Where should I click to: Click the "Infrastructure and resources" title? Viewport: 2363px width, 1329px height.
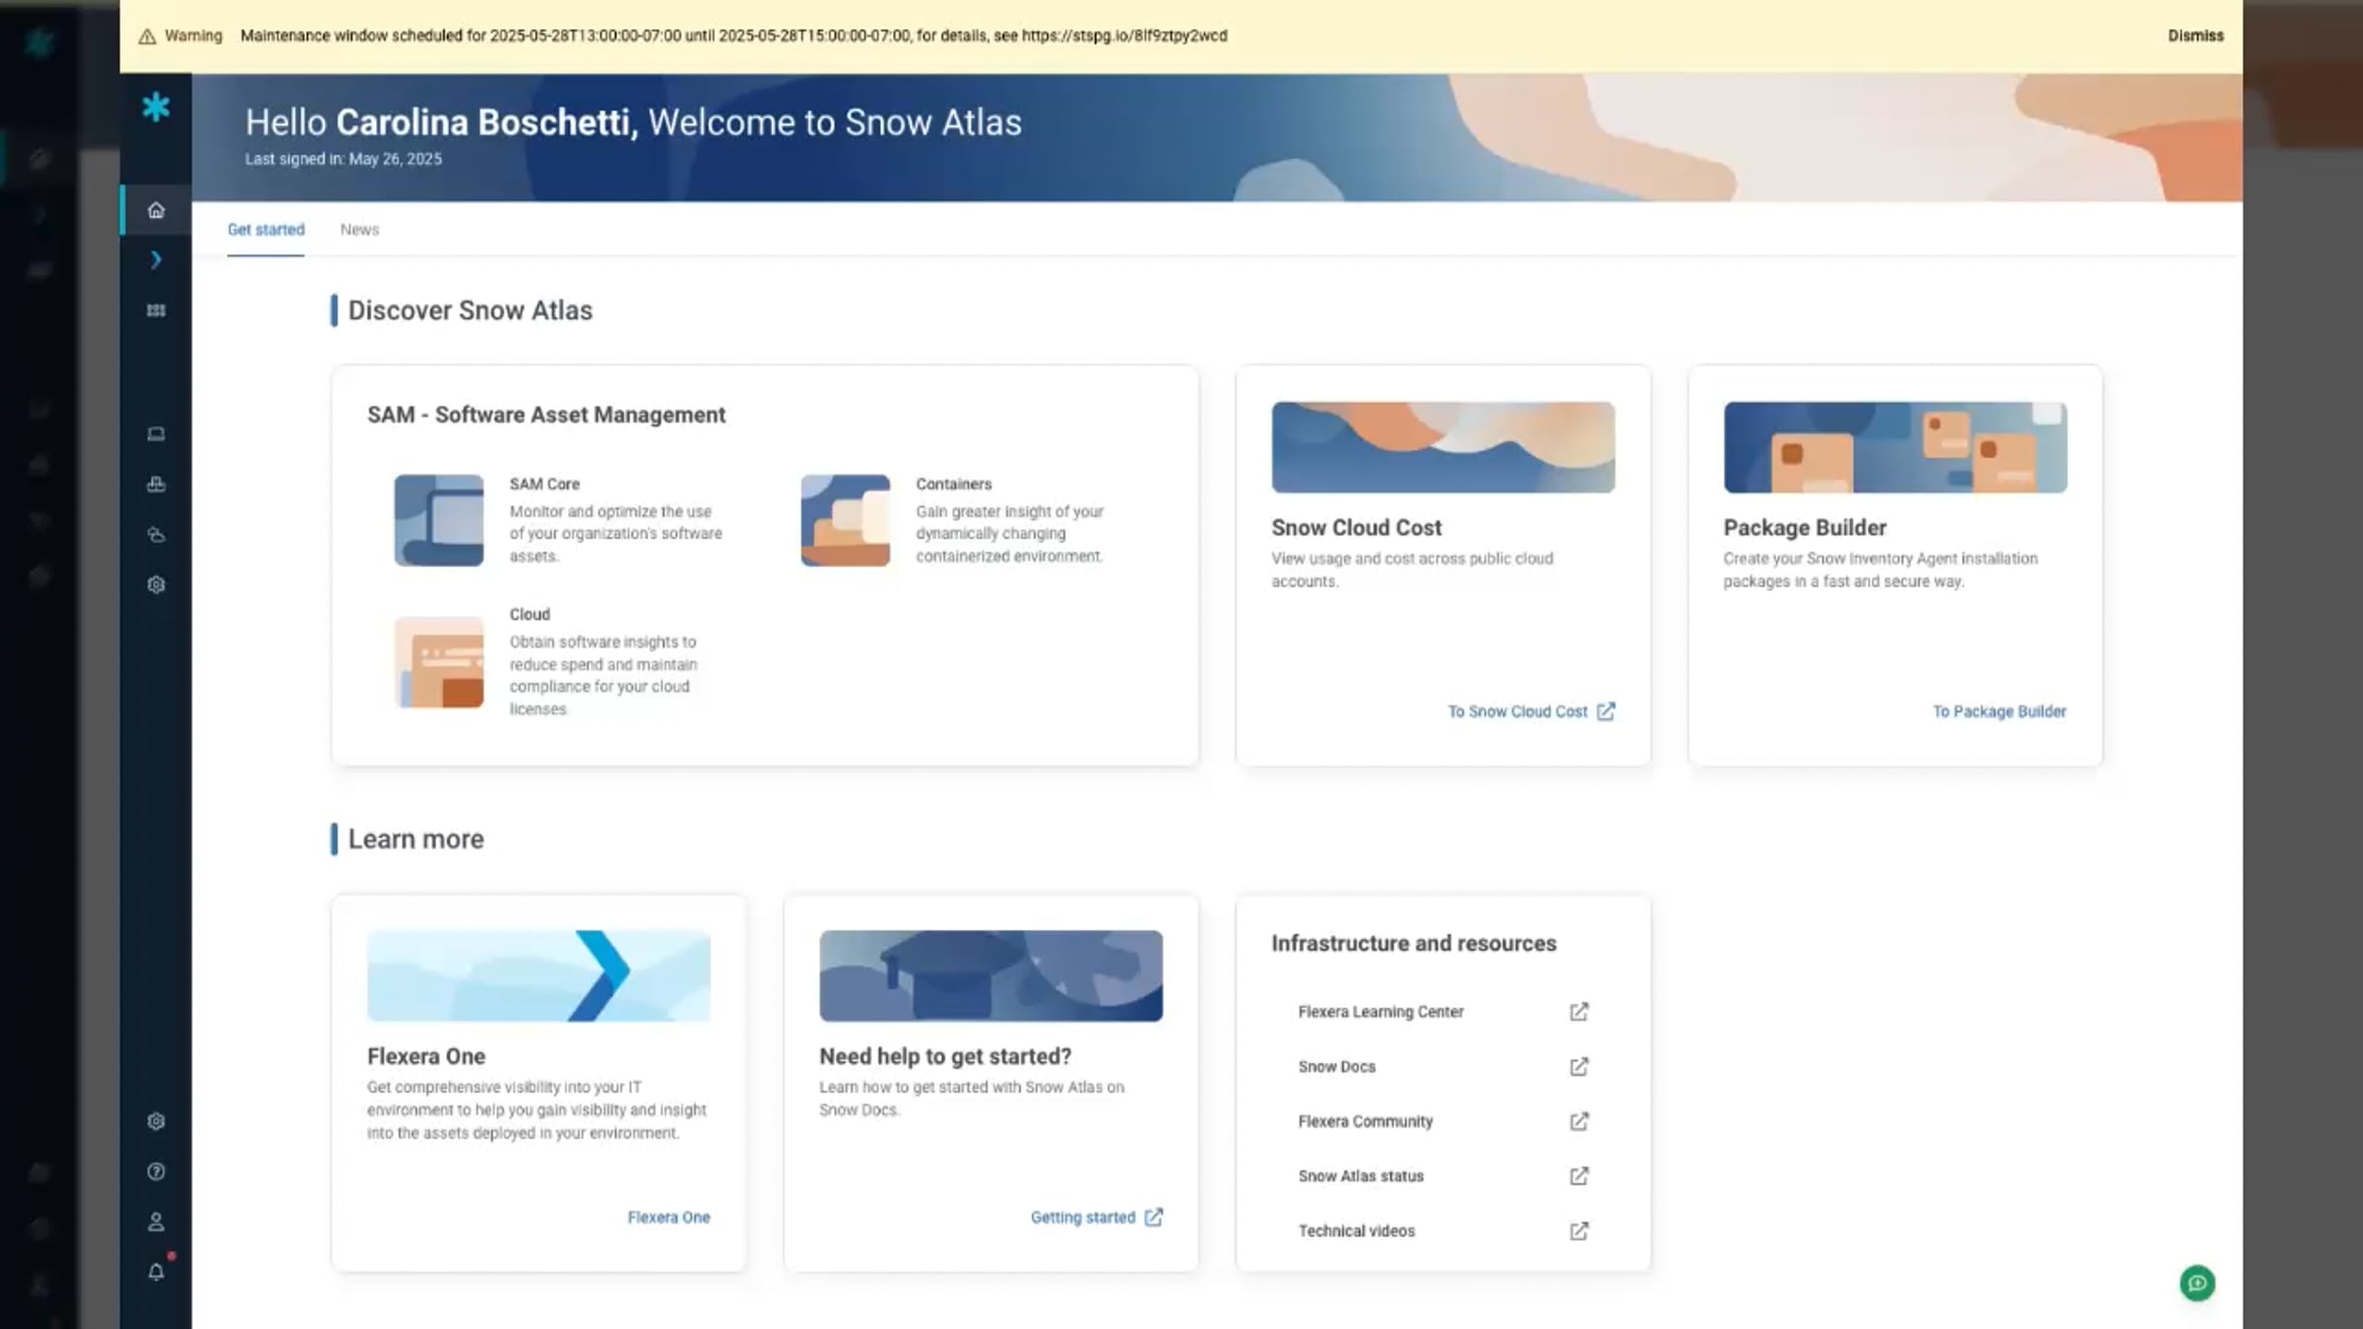[x=1414, y=943]
